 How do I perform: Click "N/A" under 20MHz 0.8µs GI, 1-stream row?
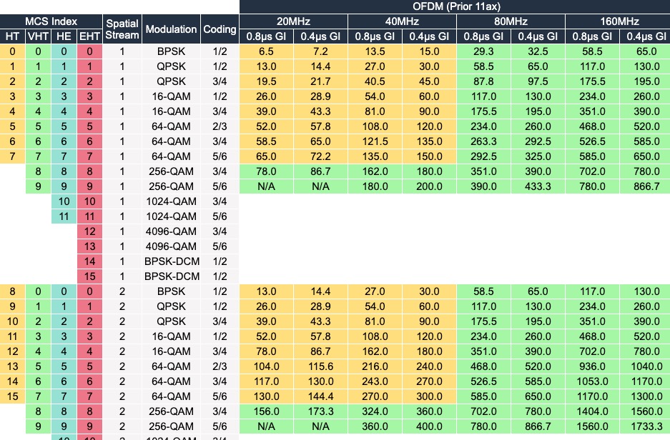266,186
